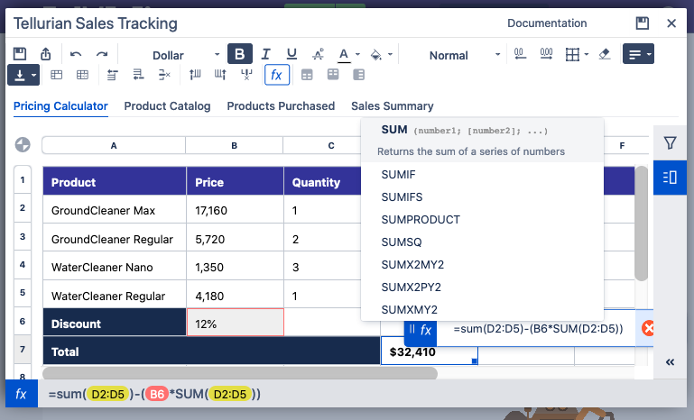Click the text alignment button icon
This screenshot has width=694, height=420.
pyautogui.click(x=634, y=54)
